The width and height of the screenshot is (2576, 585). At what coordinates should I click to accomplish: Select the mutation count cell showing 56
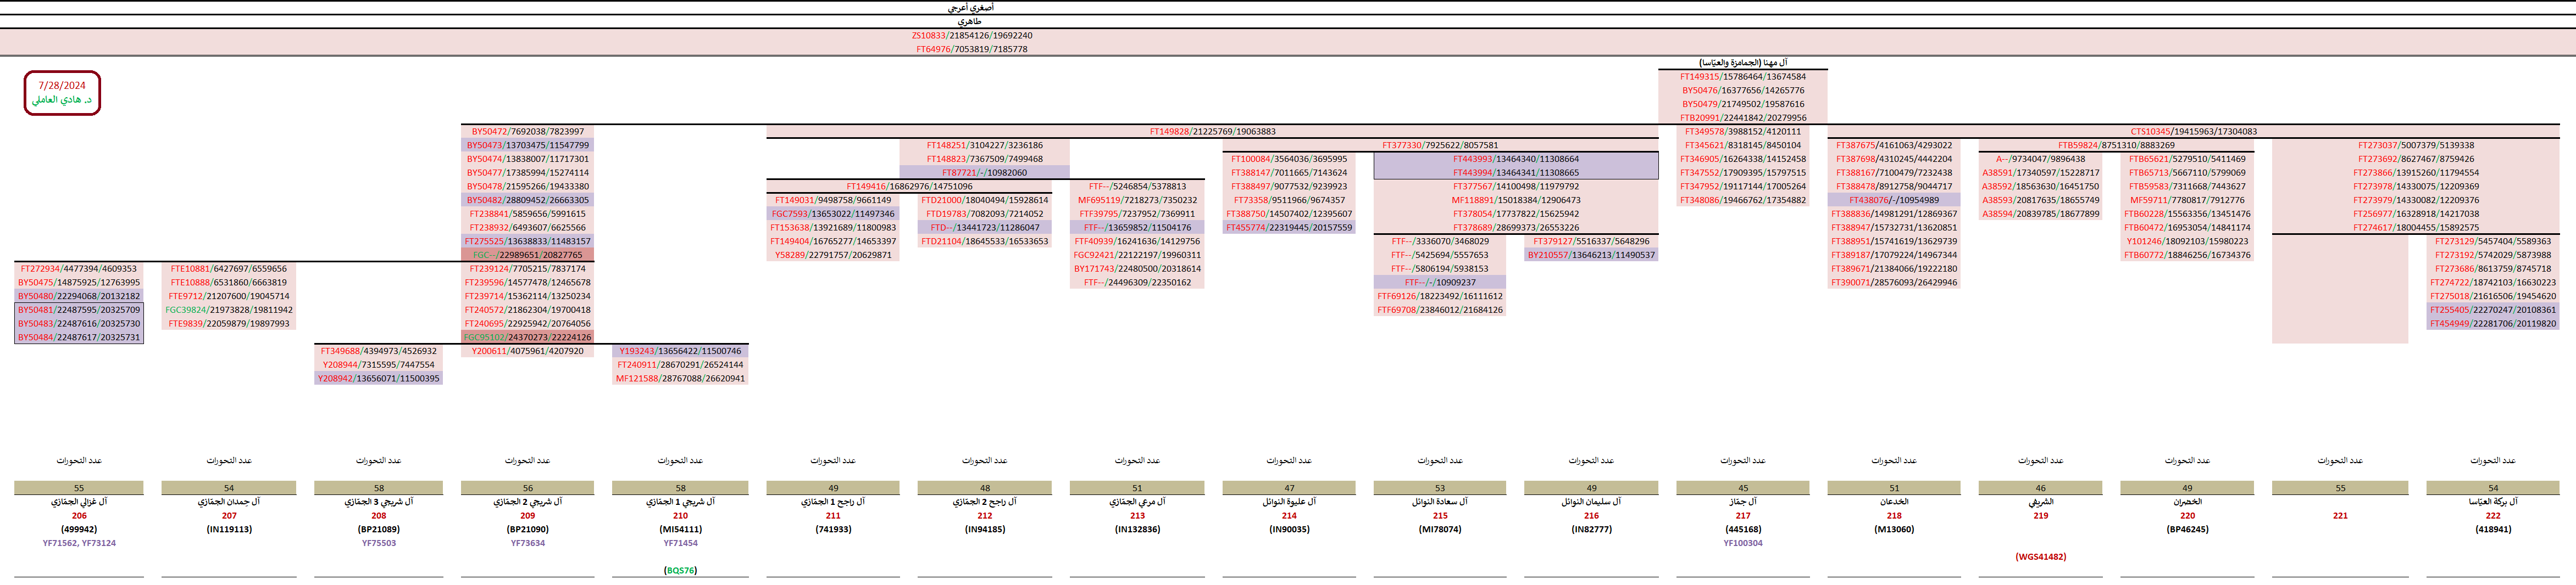[x=527, y=488]
